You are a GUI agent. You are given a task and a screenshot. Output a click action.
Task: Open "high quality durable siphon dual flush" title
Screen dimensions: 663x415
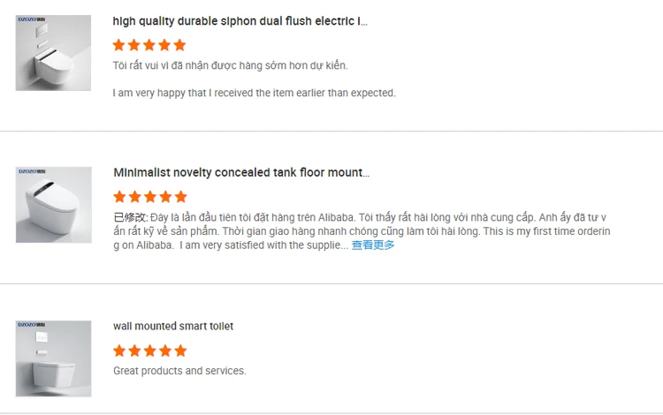[x=240, y=21]
